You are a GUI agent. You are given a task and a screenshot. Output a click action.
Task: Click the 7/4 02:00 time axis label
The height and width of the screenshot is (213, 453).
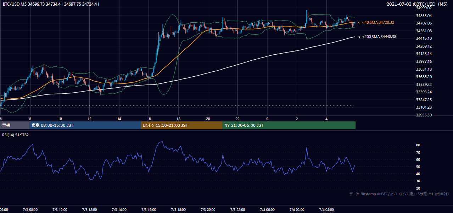point(297,210)
